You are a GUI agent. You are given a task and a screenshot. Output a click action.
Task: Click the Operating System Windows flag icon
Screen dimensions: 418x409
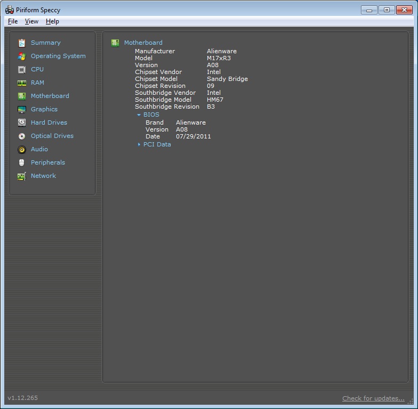[21, 56]
